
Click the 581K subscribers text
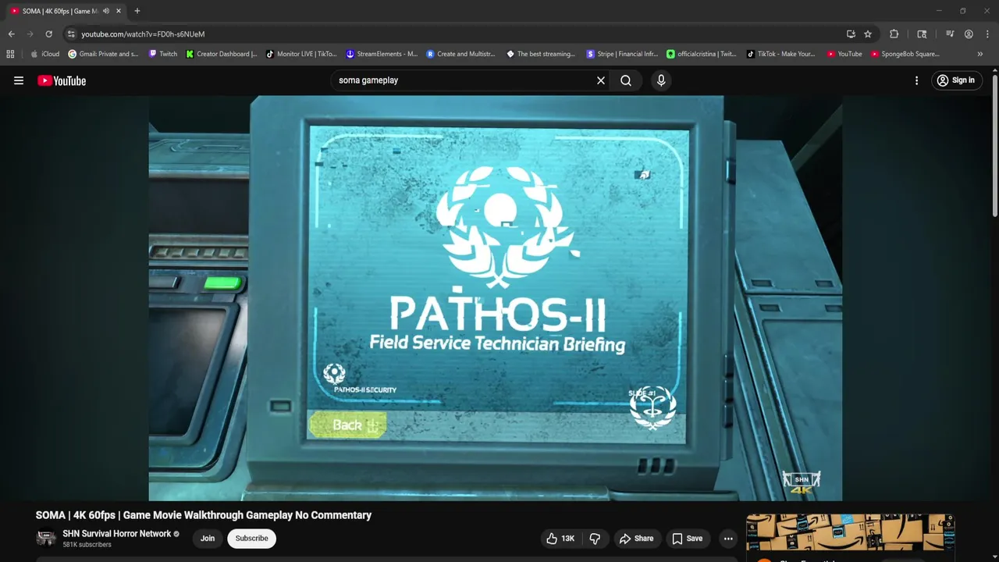click(87, 545)
